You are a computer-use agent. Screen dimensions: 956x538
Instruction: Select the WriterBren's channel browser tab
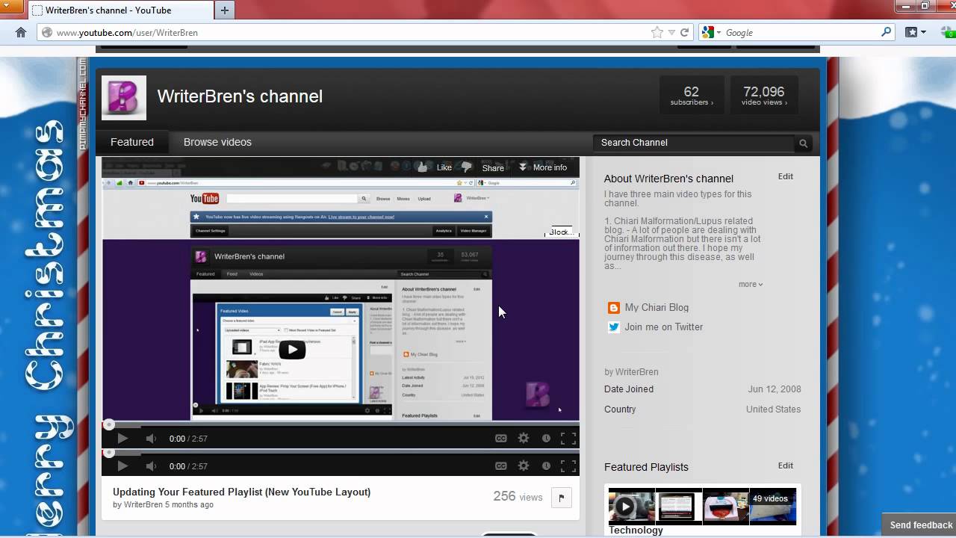119,10
